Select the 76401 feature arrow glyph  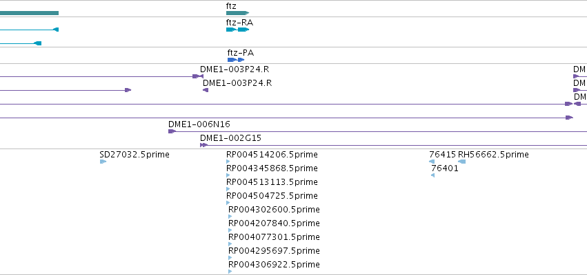pyautogui.click(x=432, y=175)
